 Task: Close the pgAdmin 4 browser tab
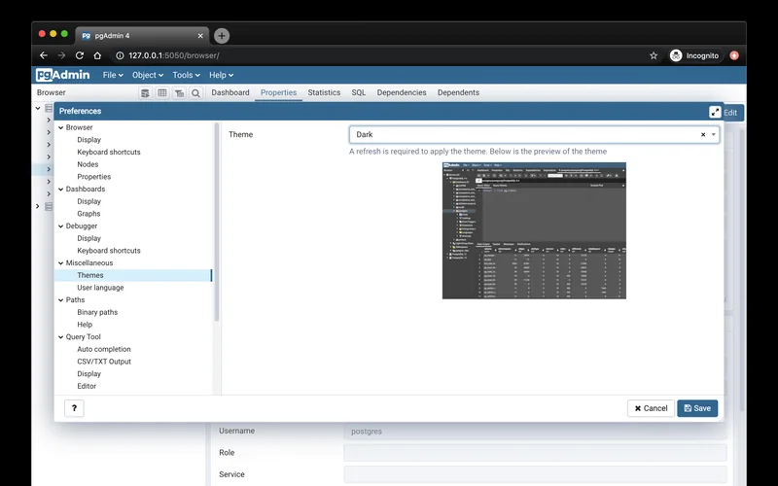[x=200, y=36]
